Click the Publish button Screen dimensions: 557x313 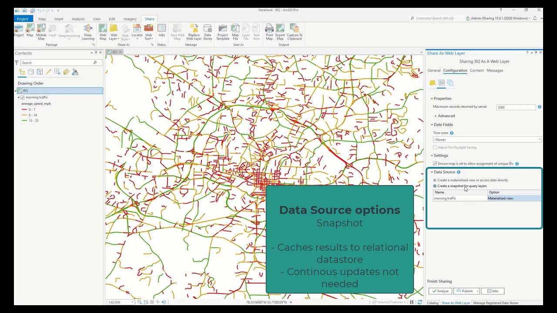tap(464, 291)
